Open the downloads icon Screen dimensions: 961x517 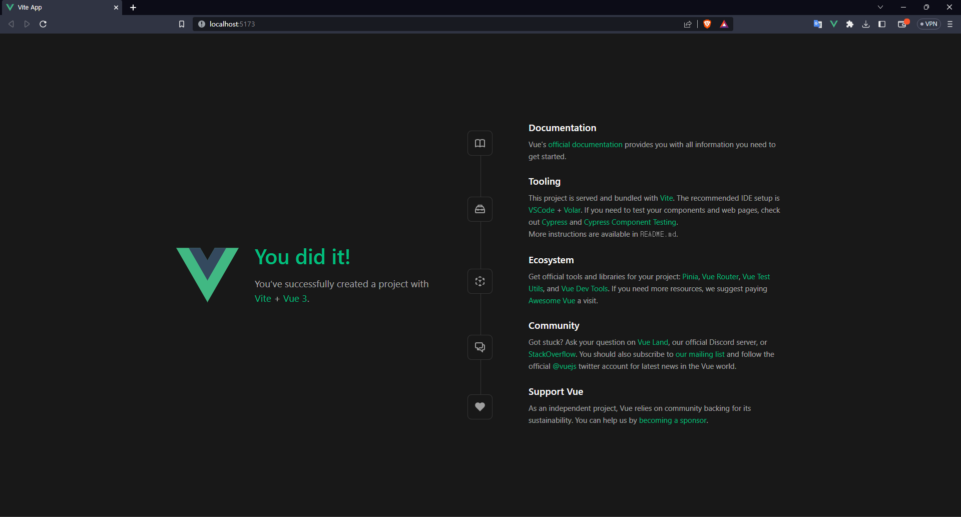(x=866, y=24)
